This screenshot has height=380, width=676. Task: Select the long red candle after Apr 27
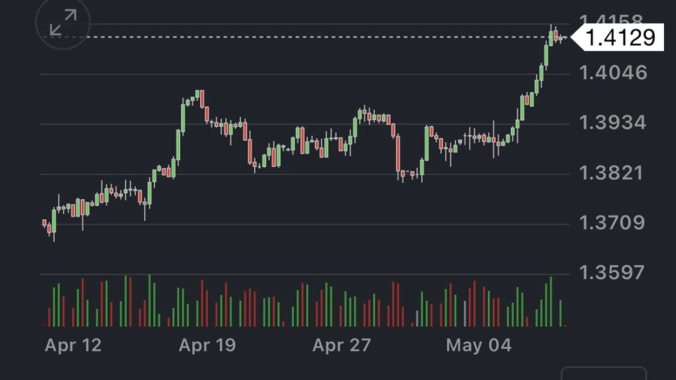[x=398, y=153]
